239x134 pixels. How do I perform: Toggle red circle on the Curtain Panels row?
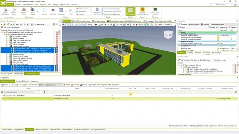click(x=57, y=56)
